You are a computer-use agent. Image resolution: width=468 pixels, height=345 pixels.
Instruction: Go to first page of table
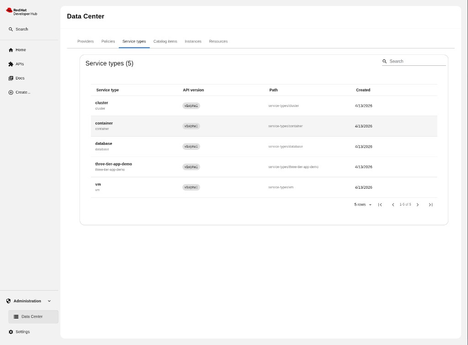380,205
